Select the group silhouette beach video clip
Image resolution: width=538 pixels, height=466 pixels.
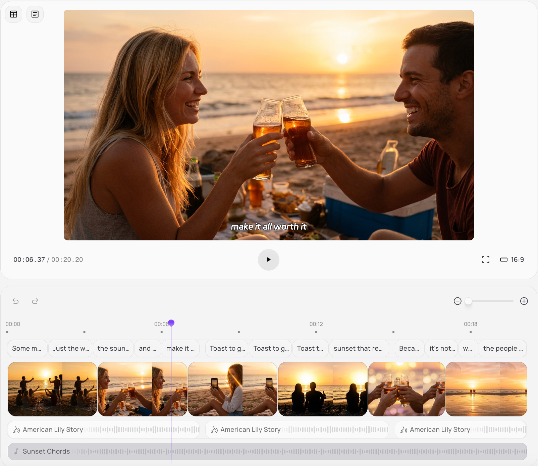(x=52, y=389)
